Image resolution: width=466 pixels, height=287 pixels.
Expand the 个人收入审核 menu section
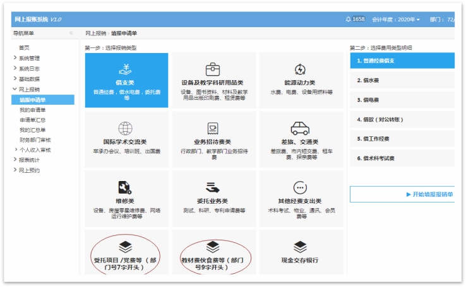[x=15, y=150]
